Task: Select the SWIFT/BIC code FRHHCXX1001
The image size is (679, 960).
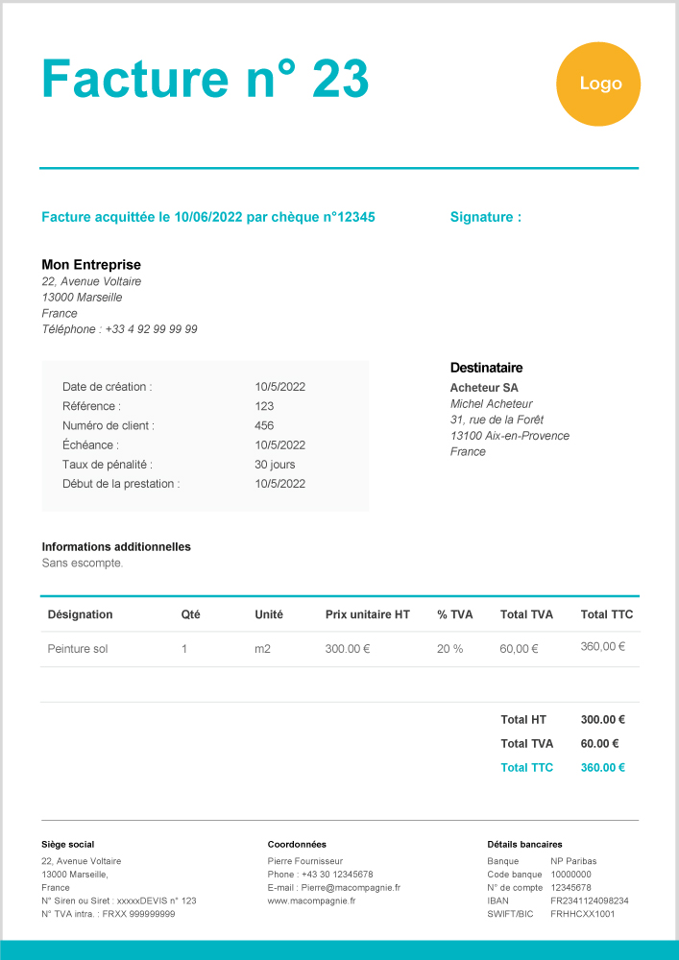Action: pos(582,914)
